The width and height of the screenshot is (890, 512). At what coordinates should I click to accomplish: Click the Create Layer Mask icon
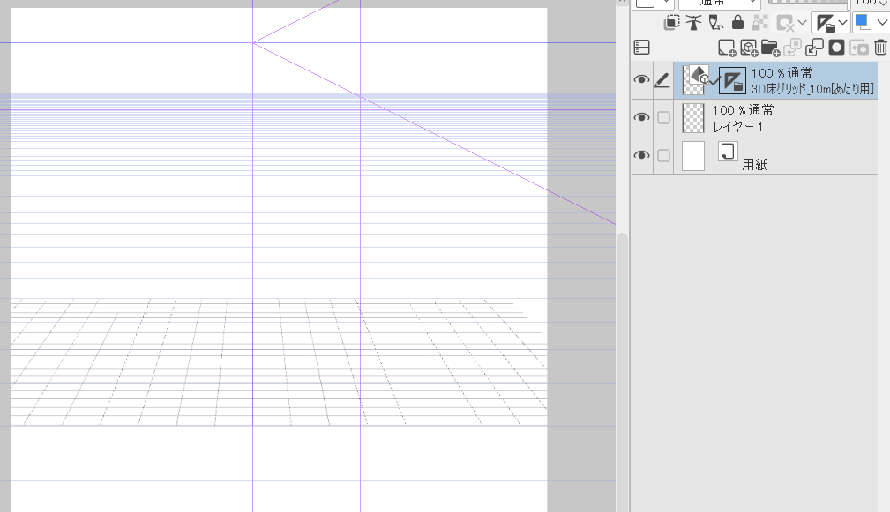(836, 48)
